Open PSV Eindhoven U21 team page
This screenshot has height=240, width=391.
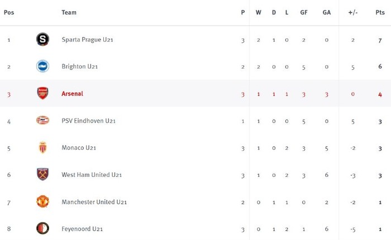click(x=88, y=121)
